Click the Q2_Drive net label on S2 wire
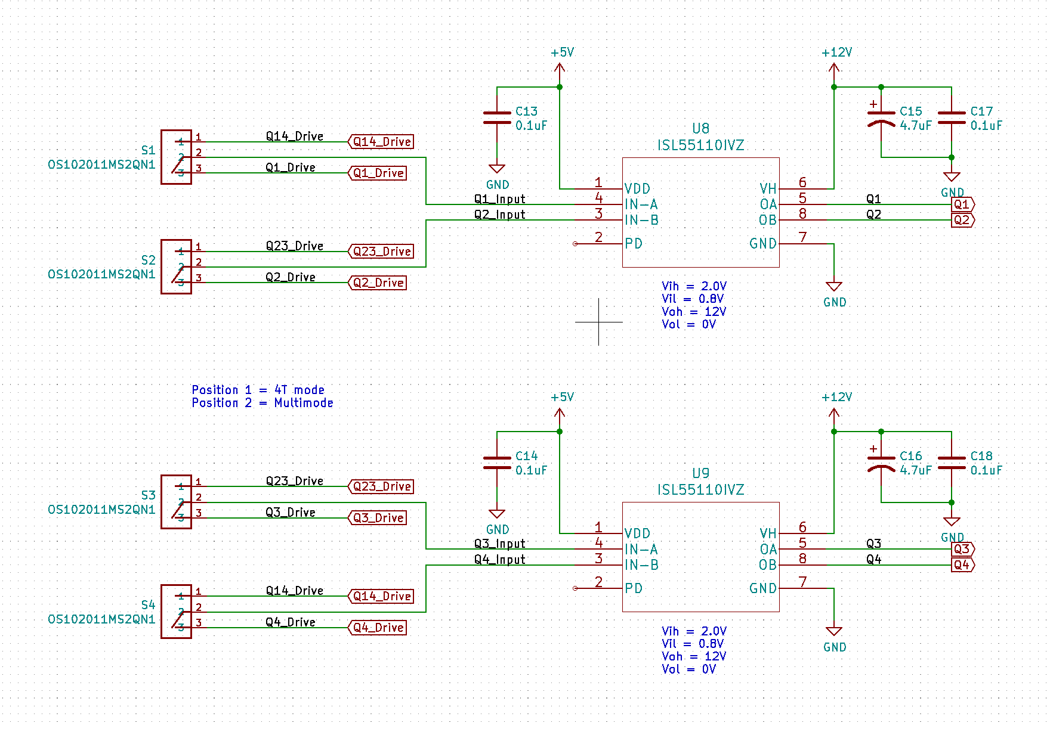1053x729 pixels. coord(291,277)
